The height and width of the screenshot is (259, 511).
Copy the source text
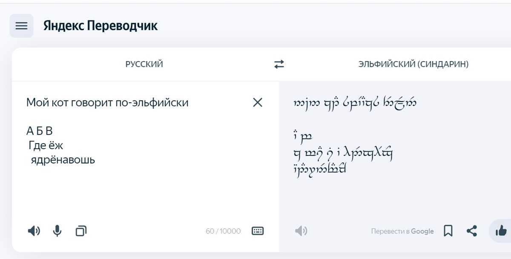click(80, 231)
